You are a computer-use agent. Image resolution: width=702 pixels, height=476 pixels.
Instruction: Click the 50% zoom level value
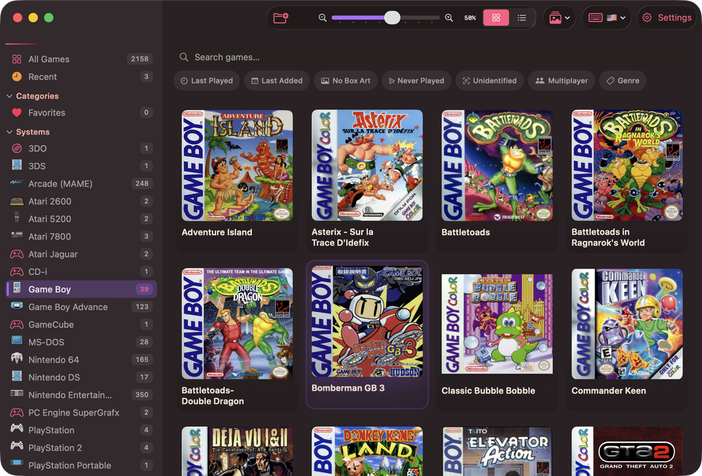click(x=470, y=18)
